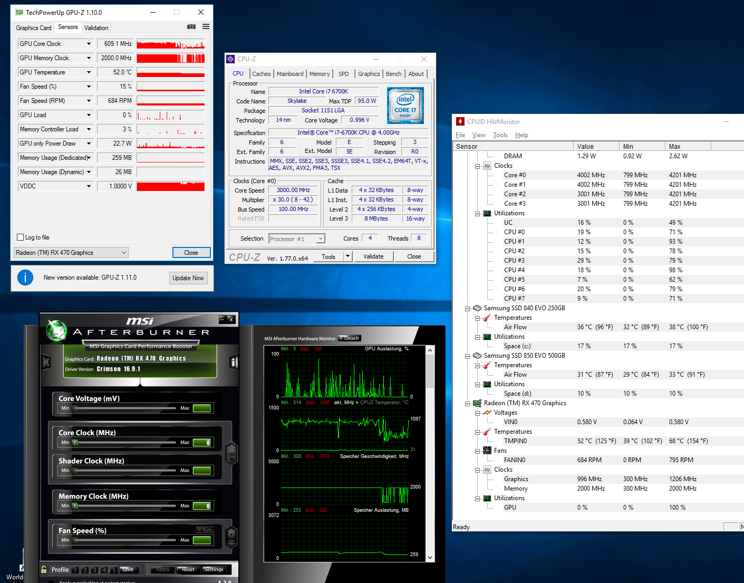Click the Samsung SSD 850 EVO drive icon

[477, 356]
